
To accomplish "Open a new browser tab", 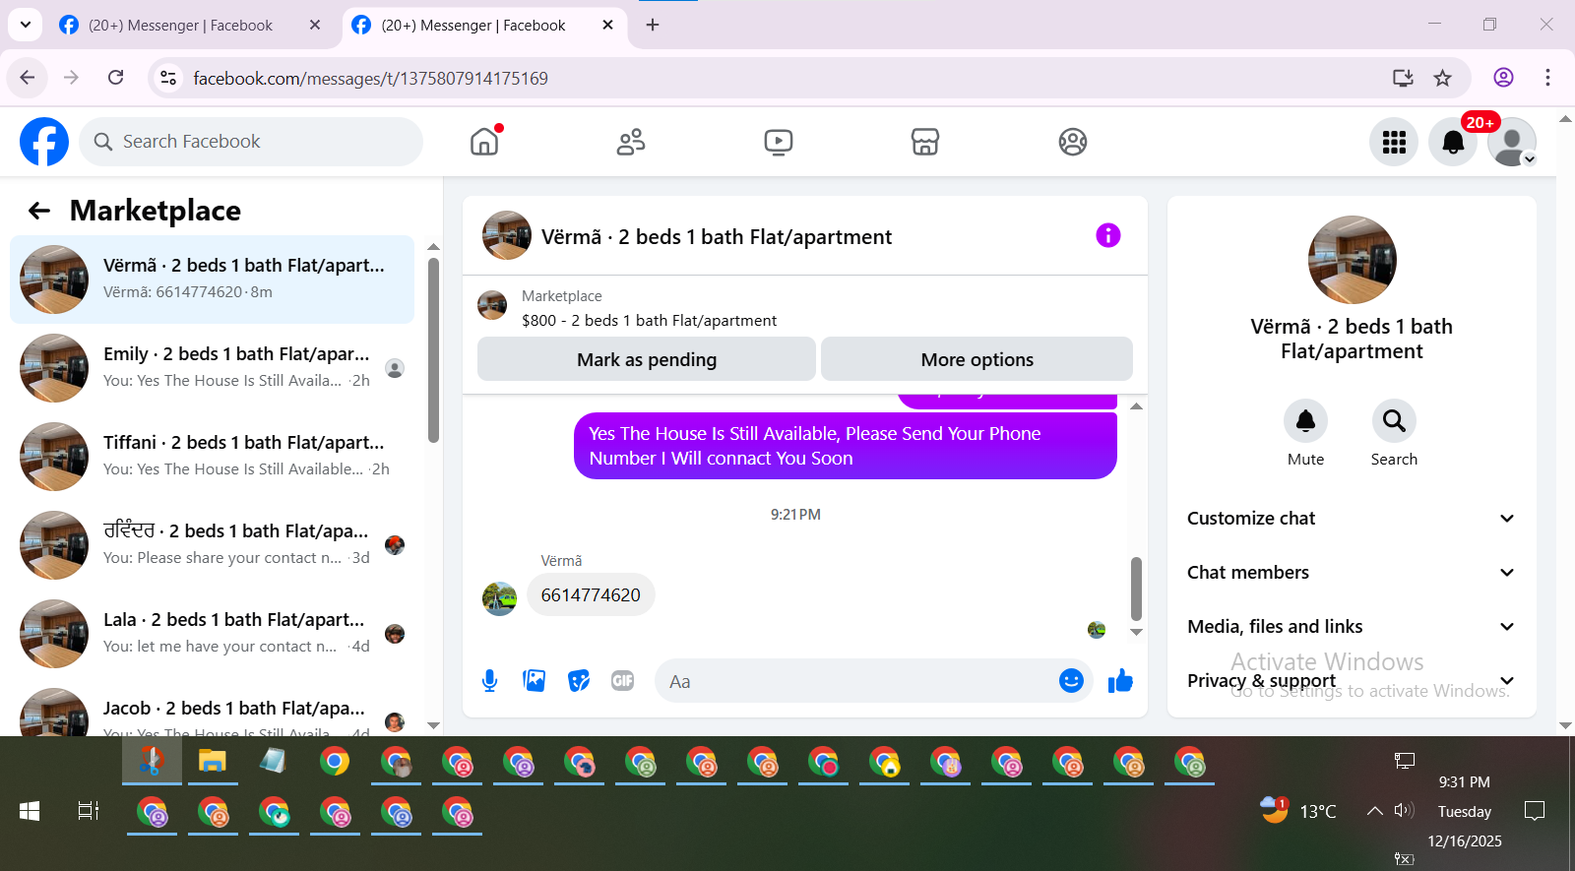I will [x=653, y=25].
